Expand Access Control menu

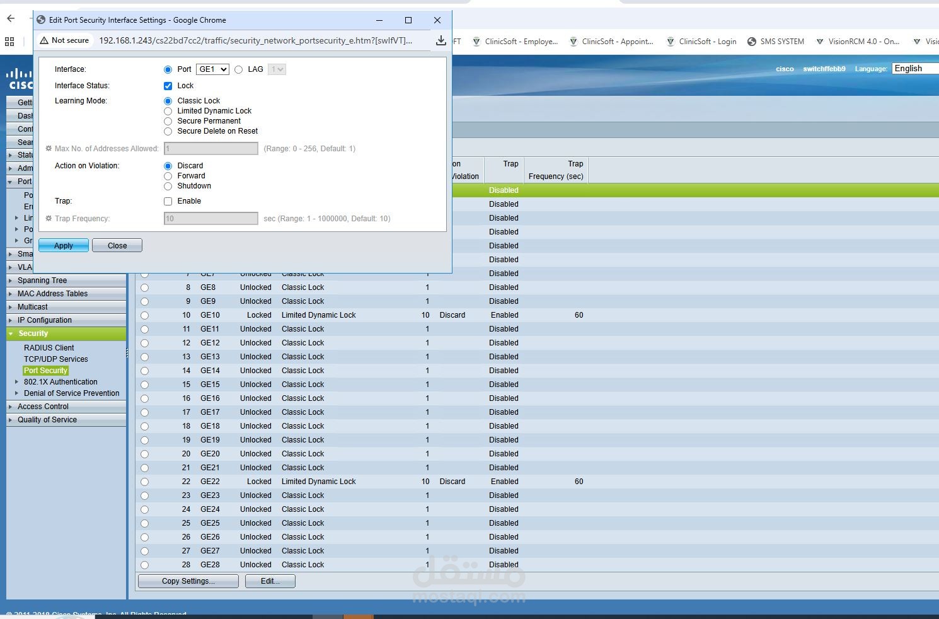[x=66, y=407]
